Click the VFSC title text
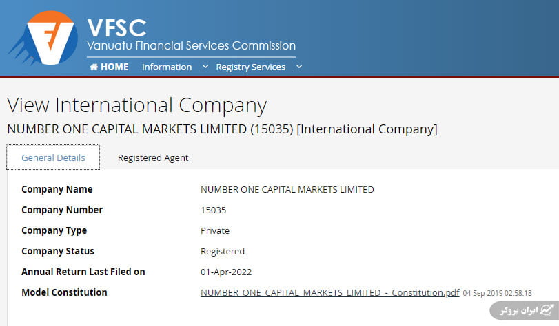 117,28
